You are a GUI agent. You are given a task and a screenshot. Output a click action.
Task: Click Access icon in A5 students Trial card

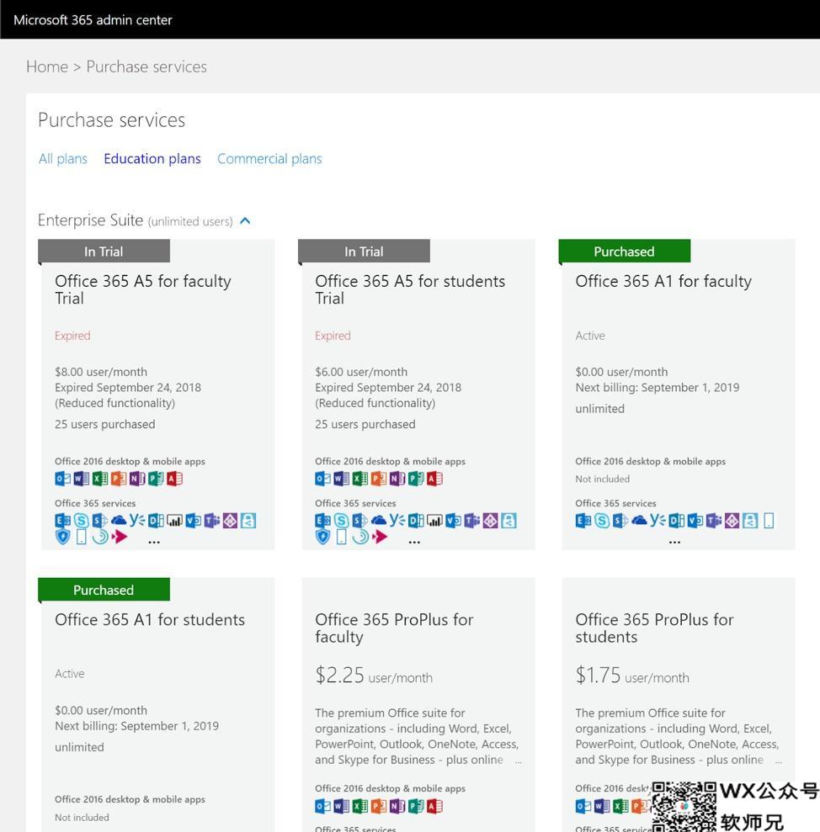click(434, 479)
